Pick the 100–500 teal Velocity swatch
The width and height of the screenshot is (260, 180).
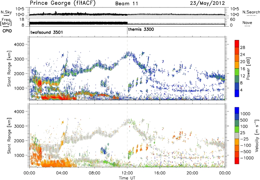coord(237,123)
